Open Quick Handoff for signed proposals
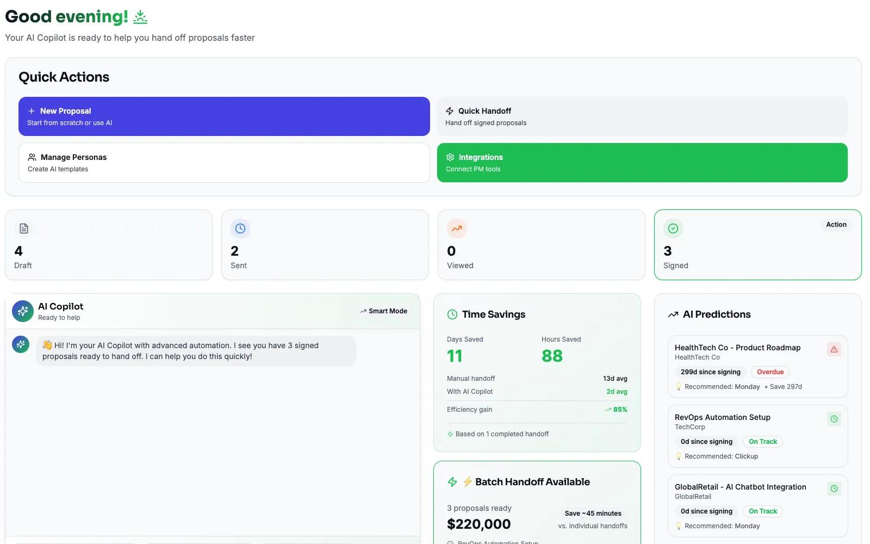Image resolution: width=870 pixels, height=544 pixels. 642,116
